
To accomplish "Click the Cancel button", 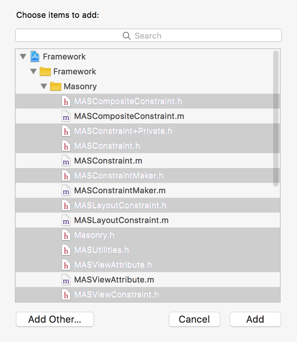I will [195, 319].
